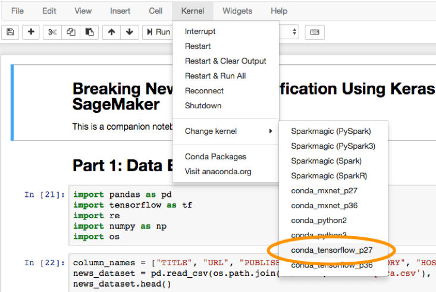Switch kernel to Sparkmagic (PySpark3)
This screenshot has height=292, width=436.
(334, 146)
